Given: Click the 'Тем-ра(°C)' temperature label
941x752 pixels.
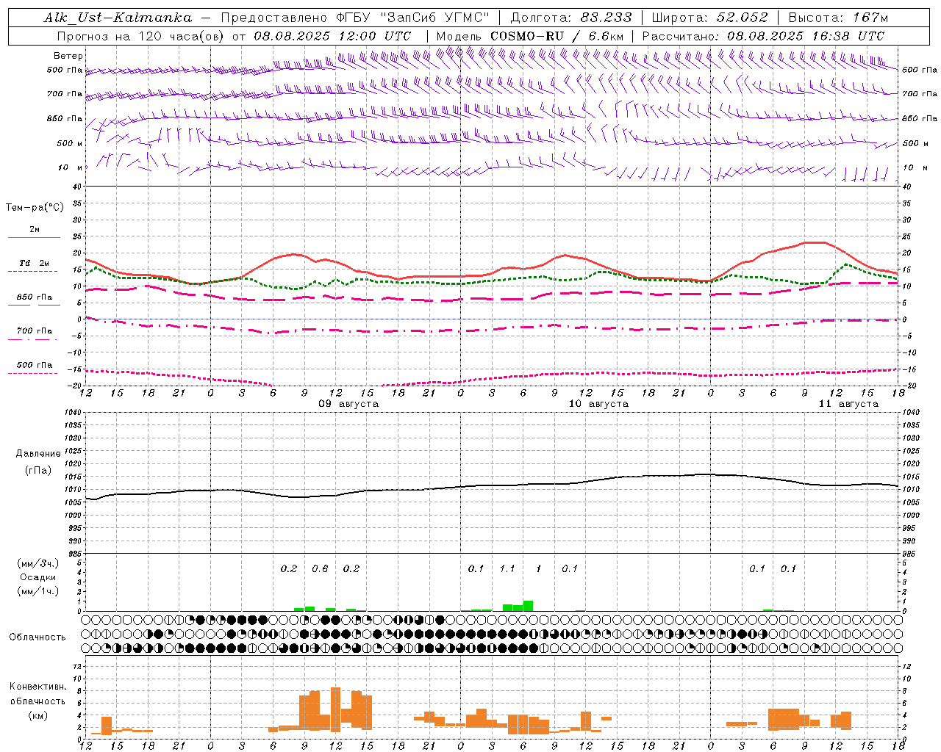Looking at the screenshot, I should (x=35, y=208).
